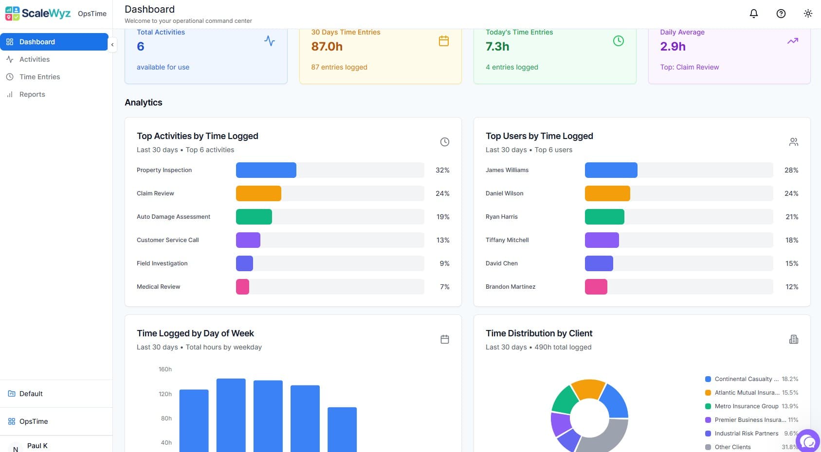The image size is (821, 452).
Task: Open the Paul K user profile
Action: (37, 446)
